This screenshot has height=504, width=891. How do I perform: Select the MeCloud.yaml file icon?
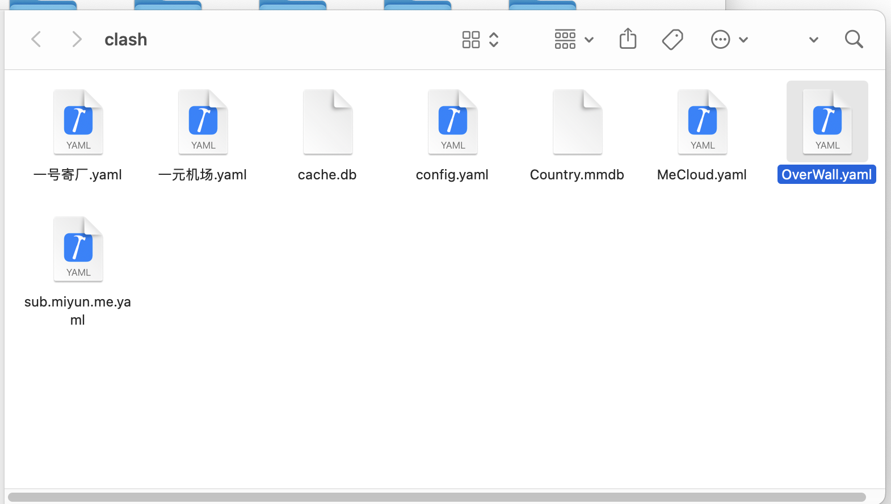pyautogui.click(x=702, y=122)
